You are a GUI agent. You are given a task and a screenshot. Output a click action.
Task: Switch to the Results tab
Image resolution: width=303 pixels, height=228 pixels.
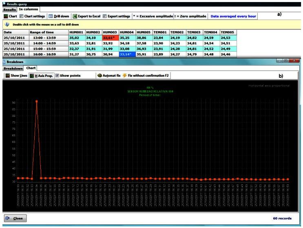pos(9,9)
